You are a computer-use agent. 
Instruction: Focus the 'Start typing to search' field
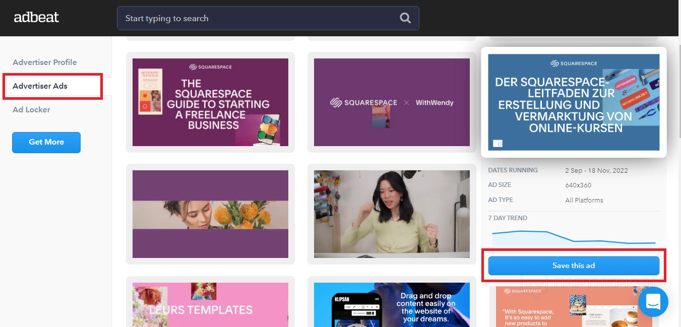click(257, 18)
